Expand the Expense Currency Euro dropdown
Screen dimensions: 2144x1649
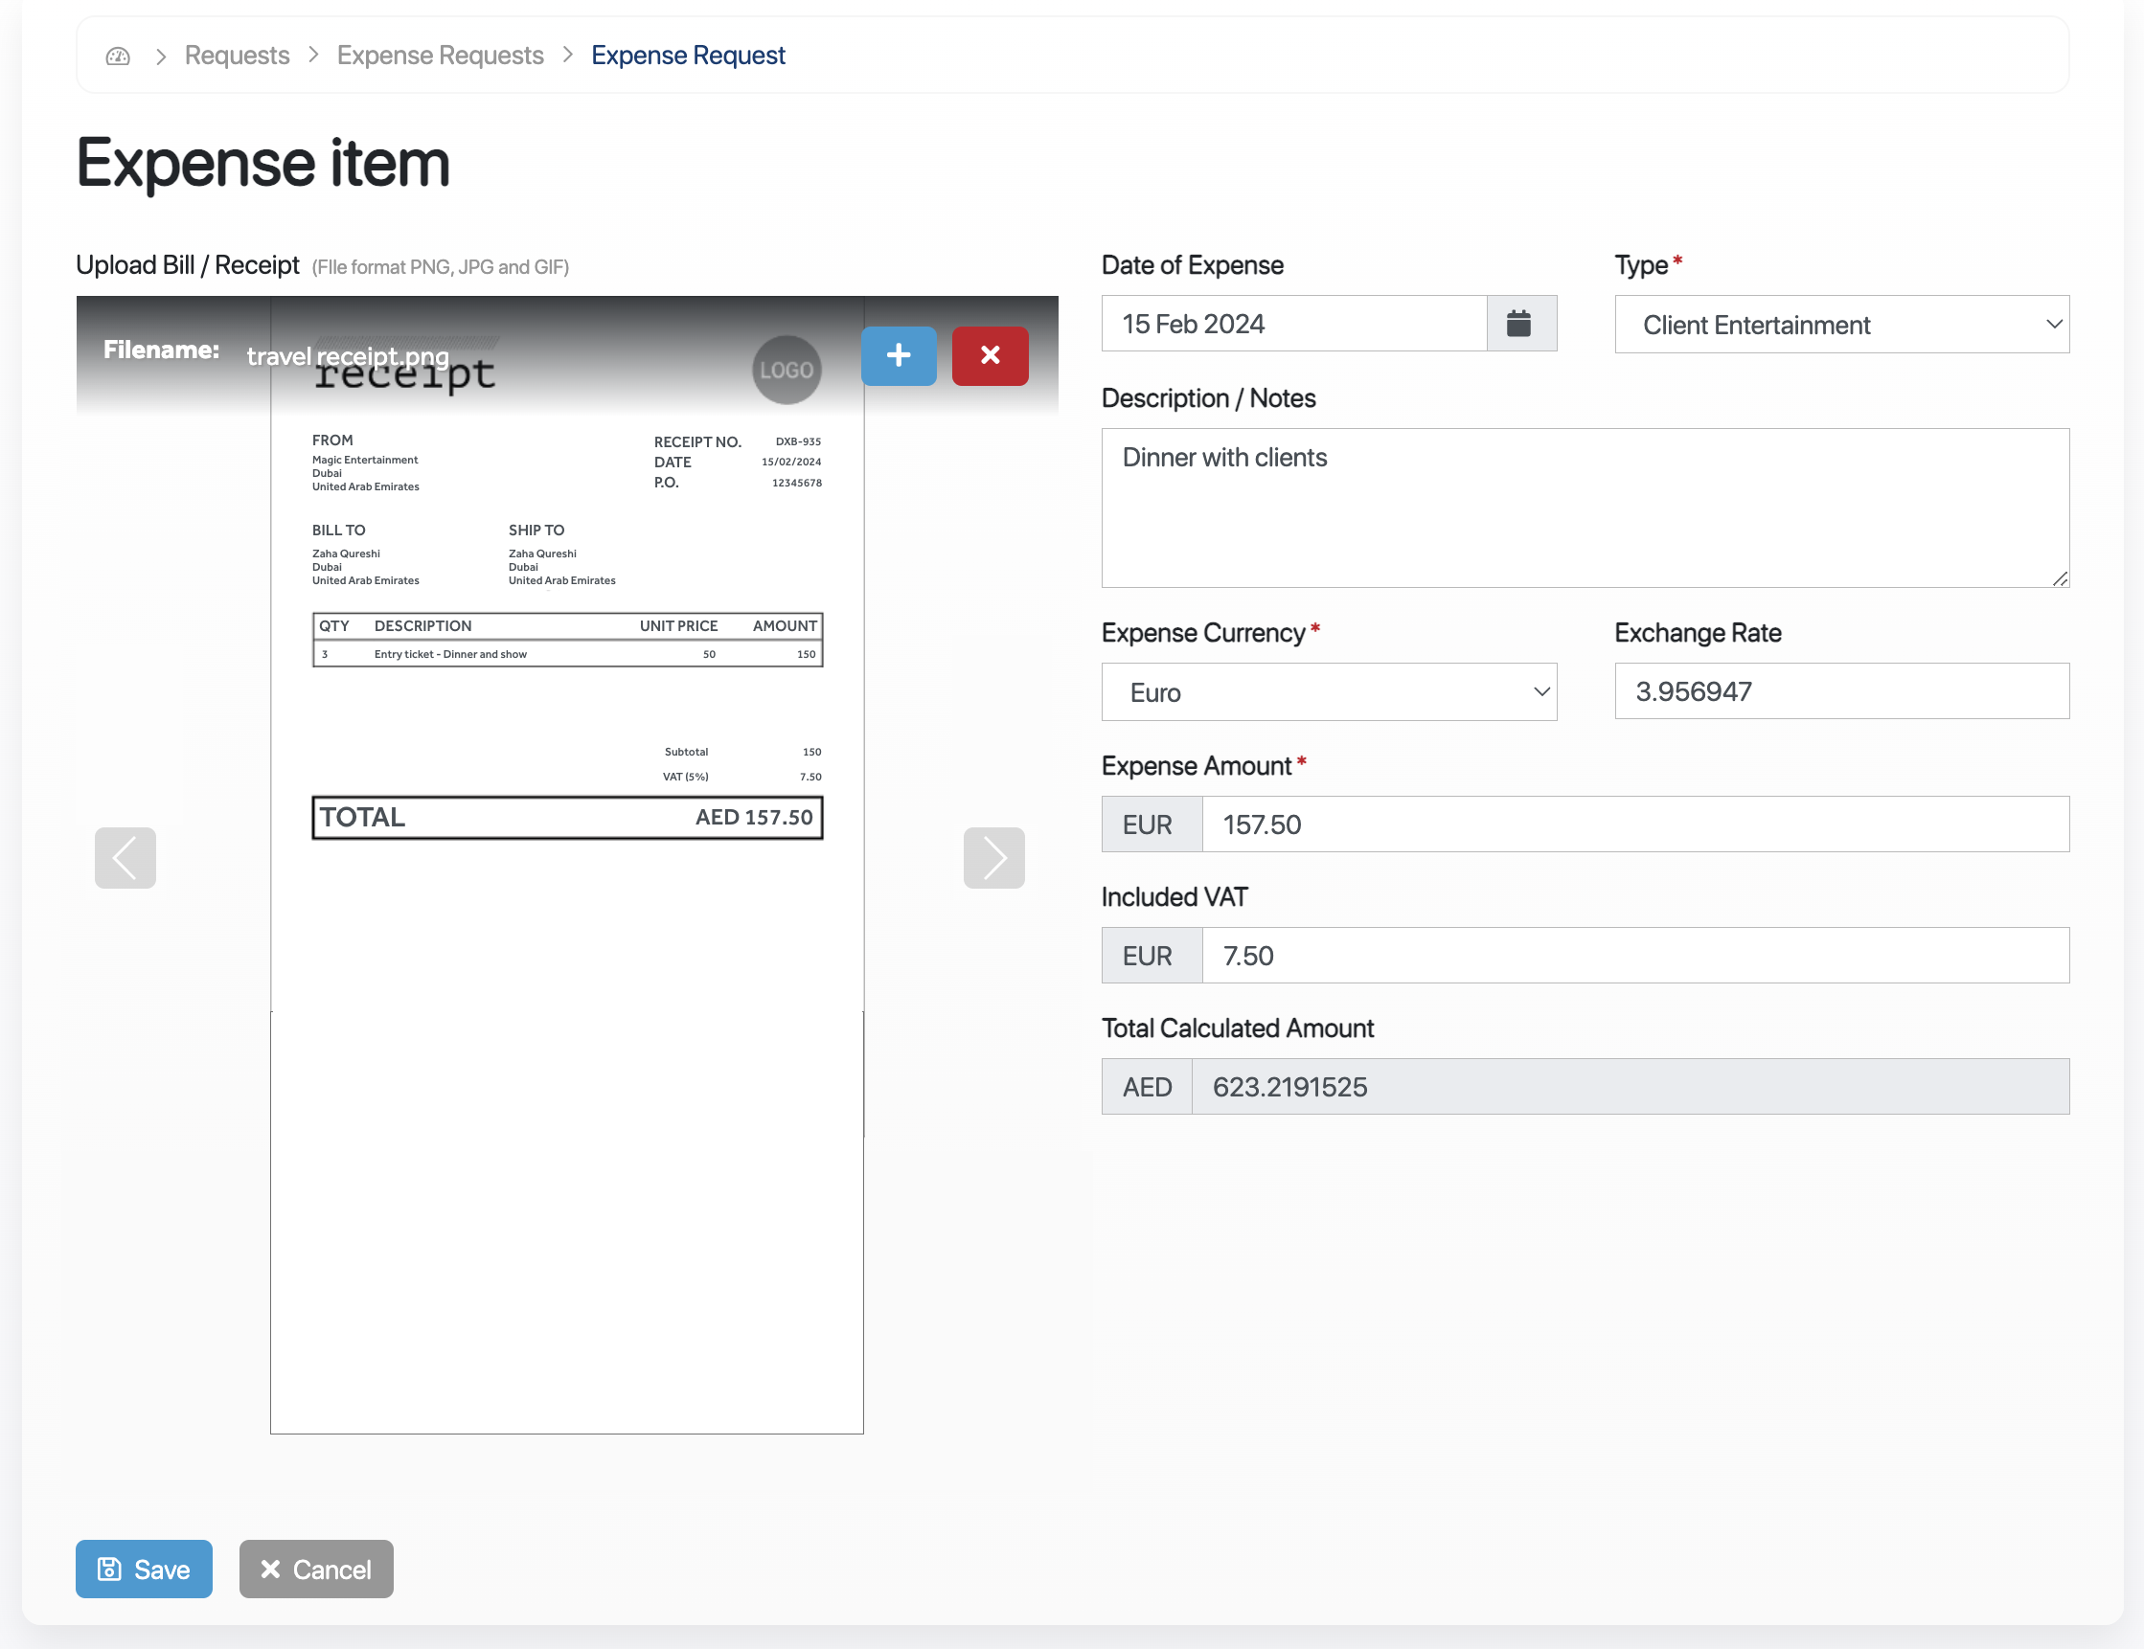[1328, 692]
